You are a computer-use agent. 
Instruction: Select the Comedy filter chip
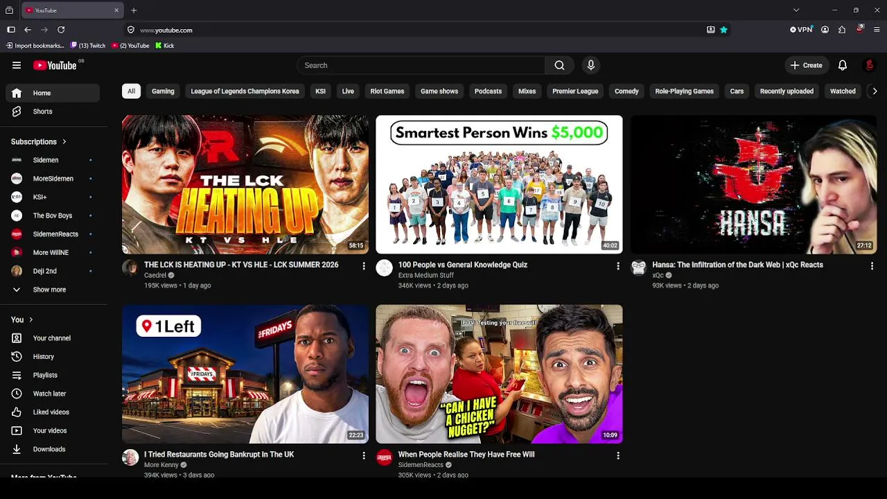[626, 91]
